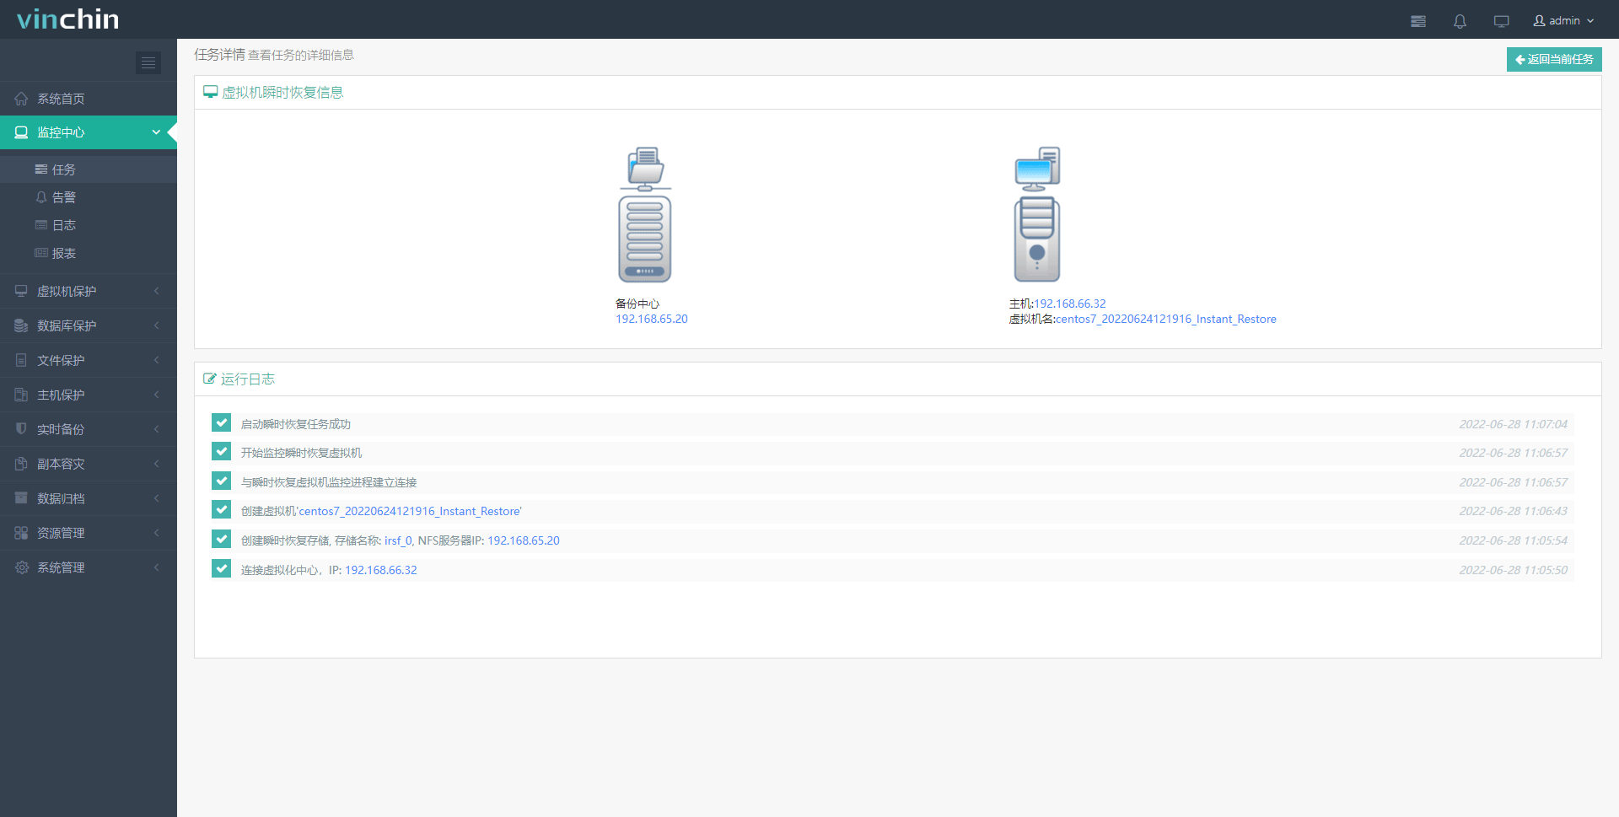Click backup center IP 192.168.65.20 link
Image resolution: width=1619 pixels, height=817 pixels.
click(x=652, y=319)
